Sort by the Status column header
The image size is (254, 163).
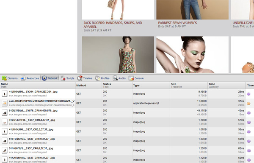[x=117, y=86]
